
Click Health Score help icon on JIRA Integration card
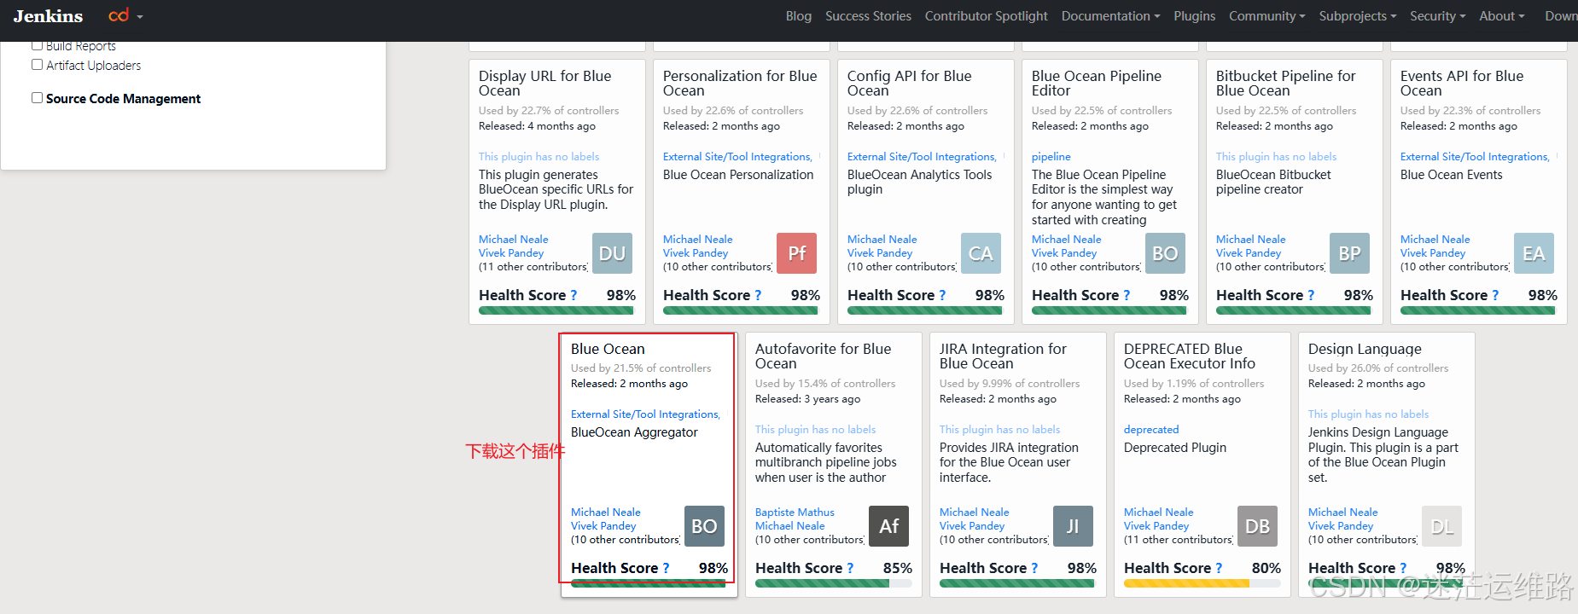point(1034,568)
